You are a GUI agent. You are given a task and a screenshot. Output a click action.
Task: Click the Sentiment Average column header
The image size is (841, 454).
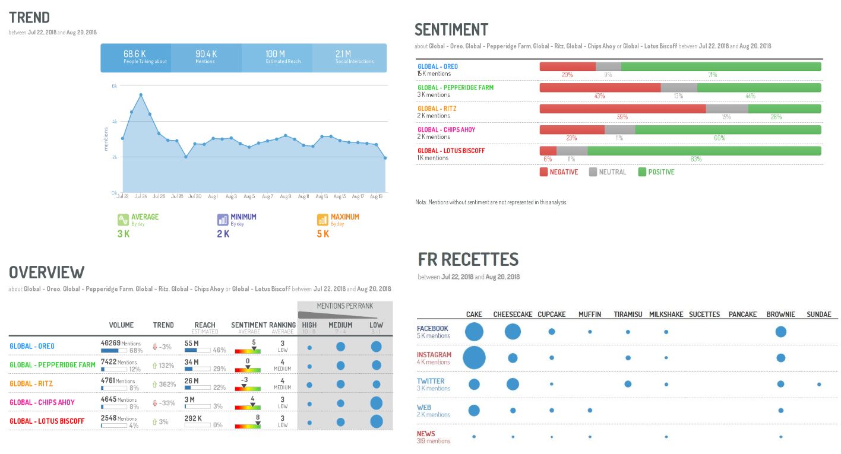pos(249,328)
